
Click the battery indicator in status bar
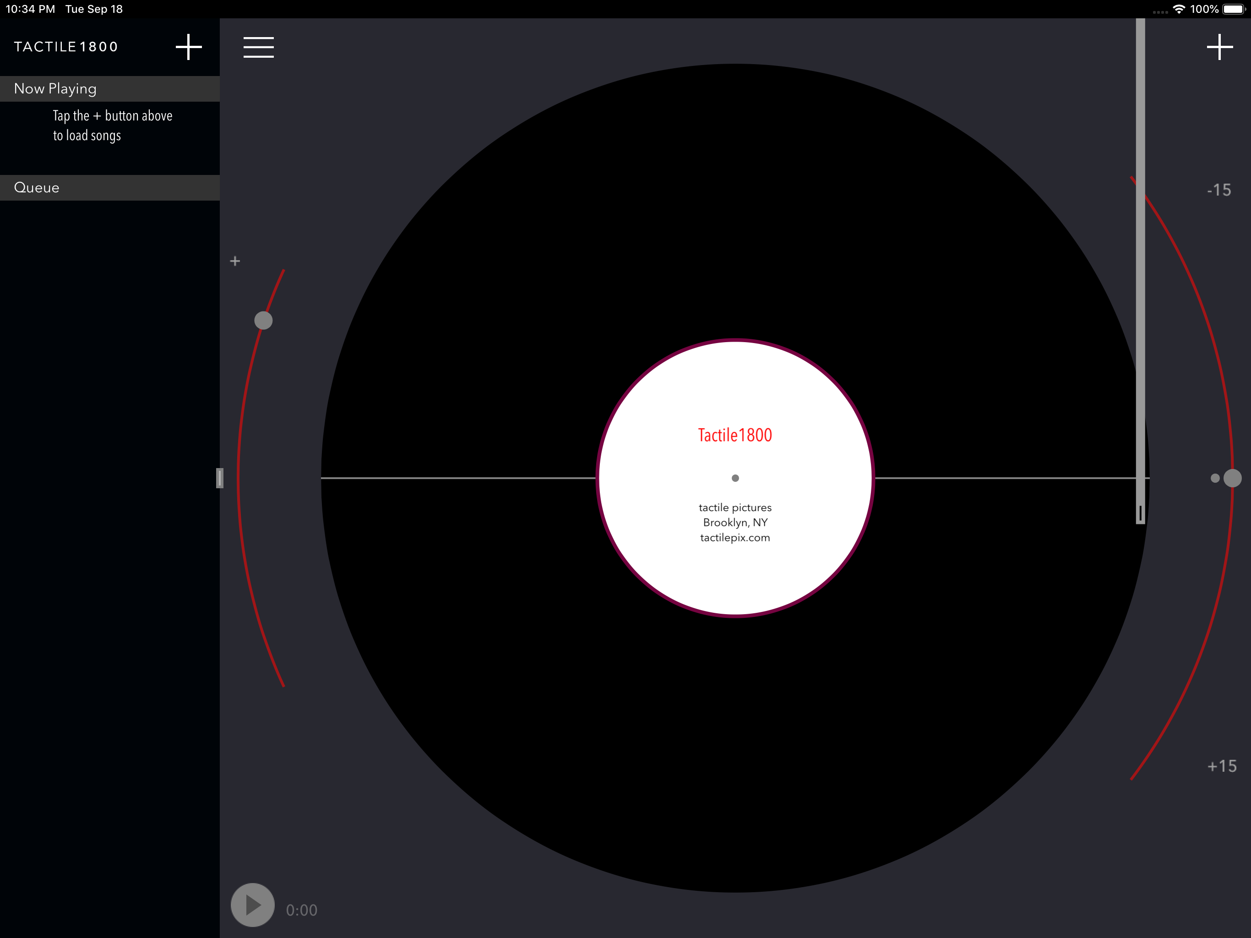tap(1233, 9)
